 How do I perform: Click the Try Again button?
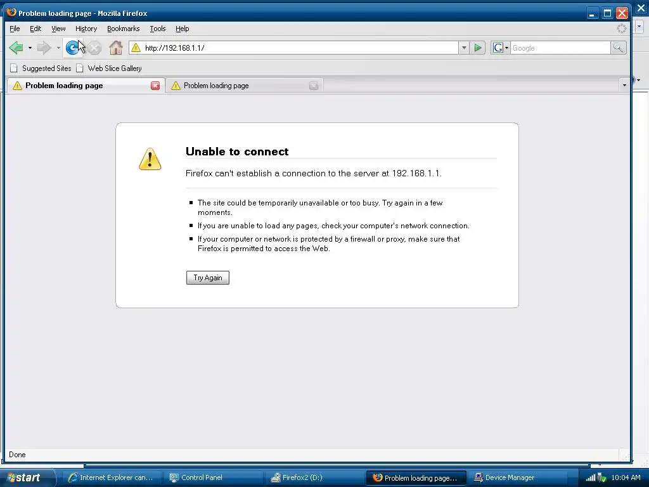(208, 278)
